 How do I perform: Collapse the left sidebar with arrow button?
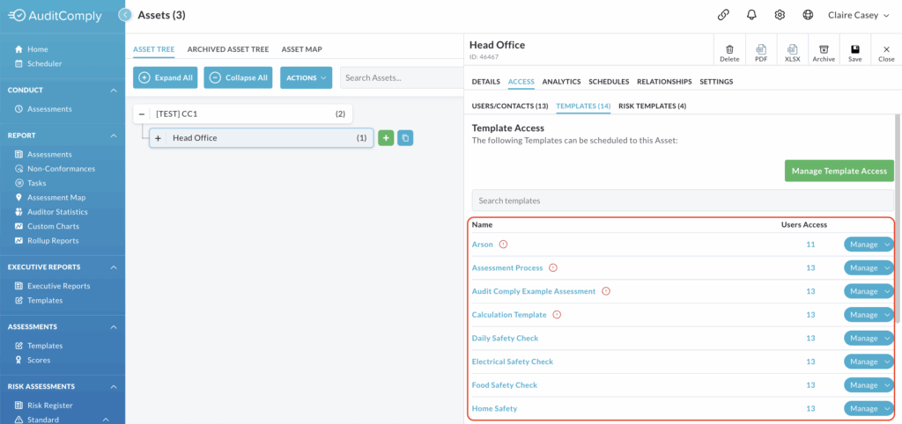point(125,15)
